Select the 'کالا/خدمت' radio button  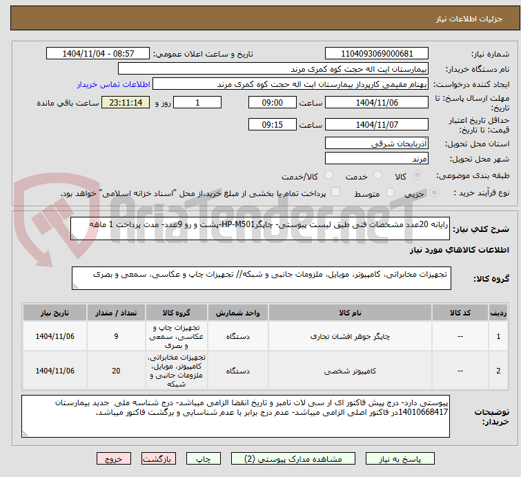328,175
